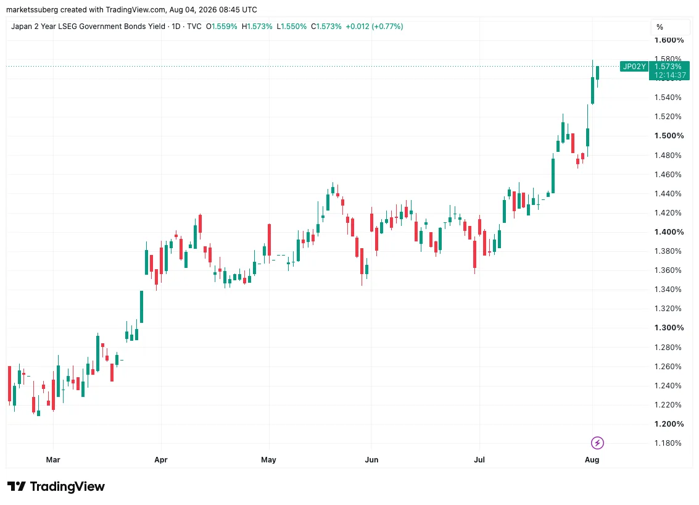699x505 pixels.
Task: Click the Aug label on time axis
Action: point(592,459)
